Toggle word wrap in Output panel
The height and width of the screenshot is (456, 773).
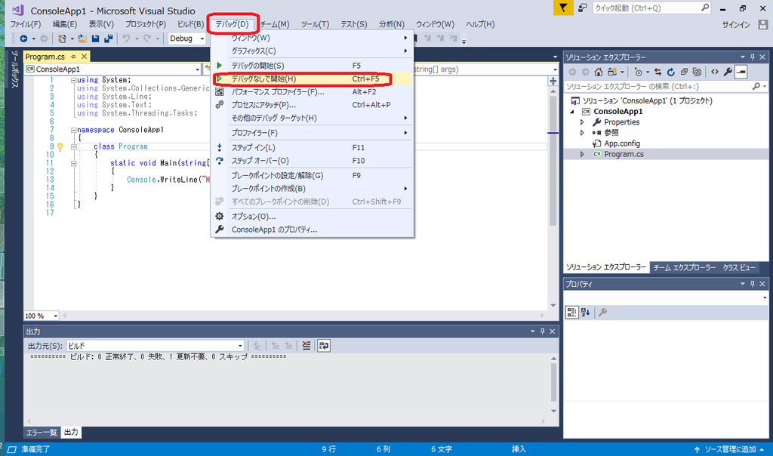[x=323, y=346]
